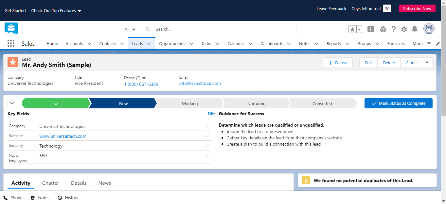Viewport: 446px width, 204px height.
Task: Open the Opportunities navigation tab
Action: (172, 44)
